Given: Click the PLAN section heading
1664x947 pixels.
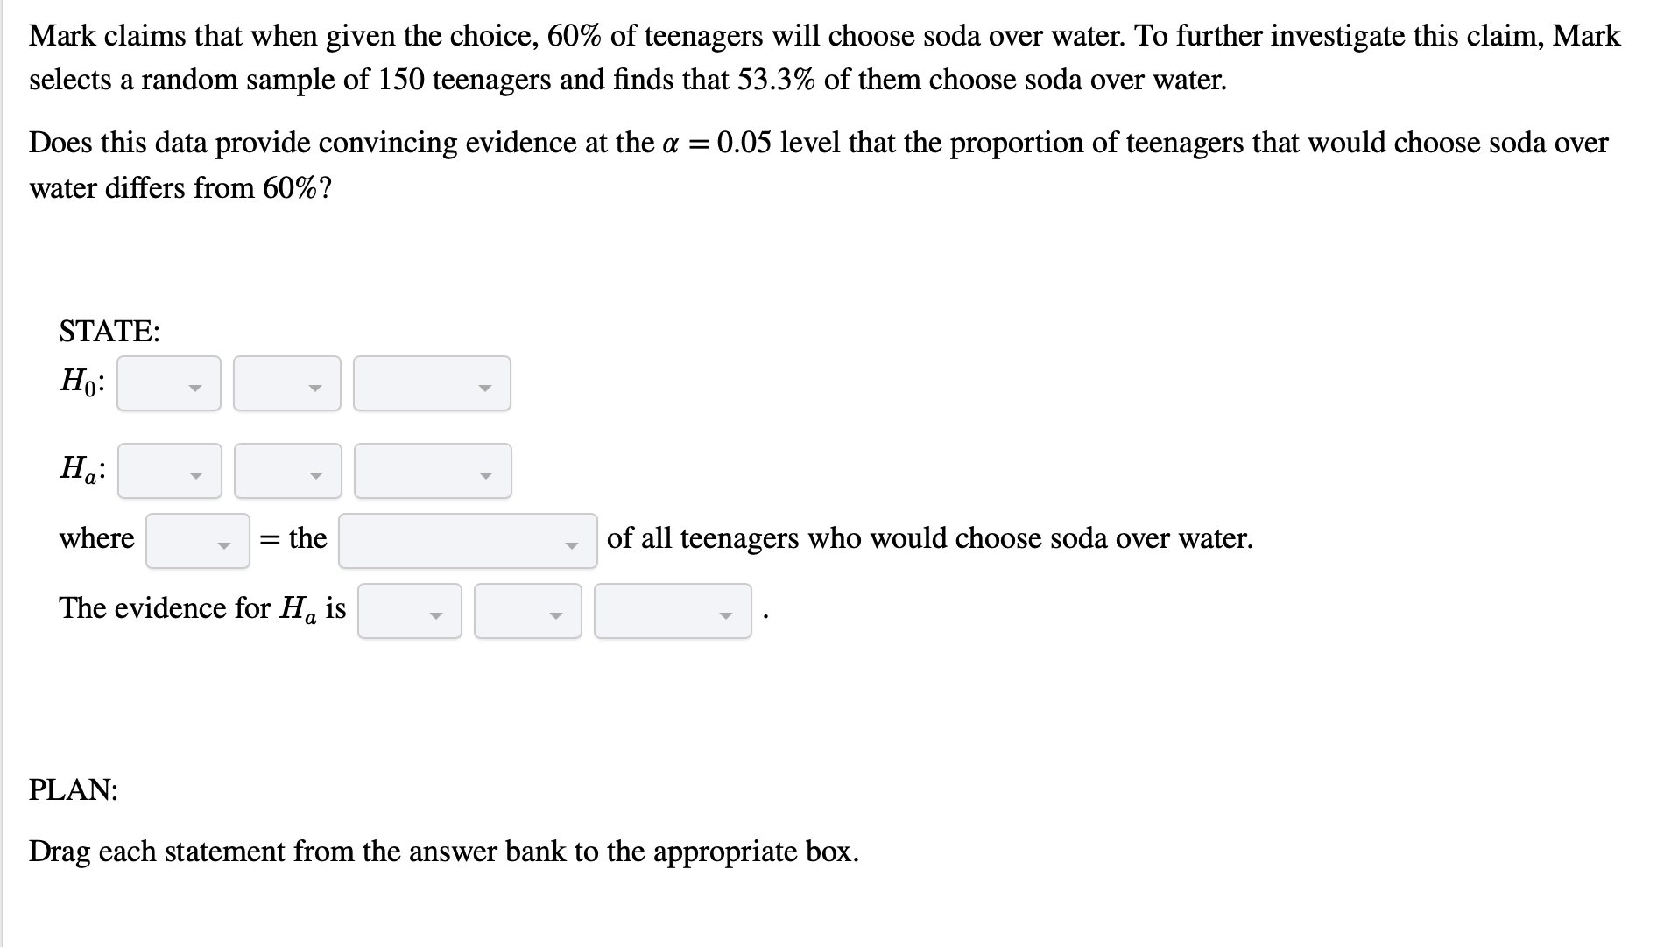Looking at the screenshot, I should point(73,790).
